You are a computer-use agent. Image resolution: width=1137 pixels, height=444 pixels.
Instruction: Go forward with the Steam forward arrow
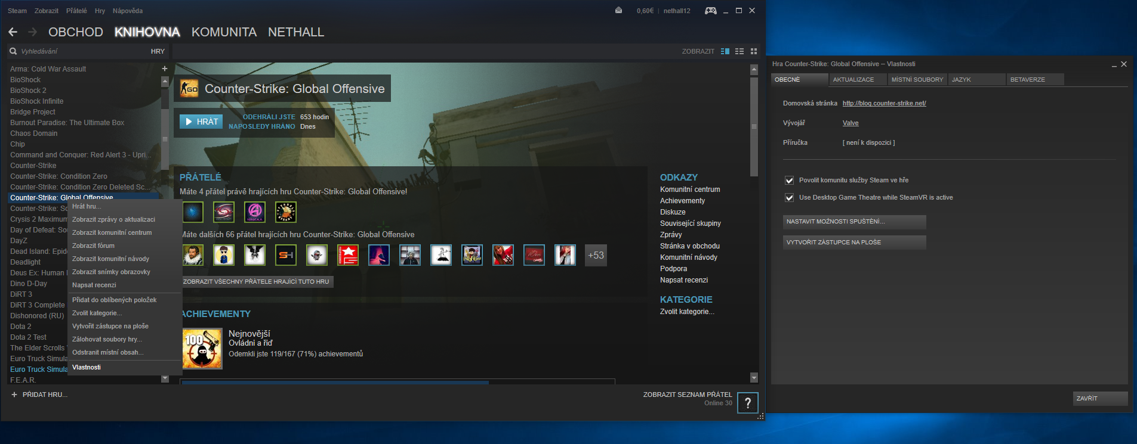point(32,32)
